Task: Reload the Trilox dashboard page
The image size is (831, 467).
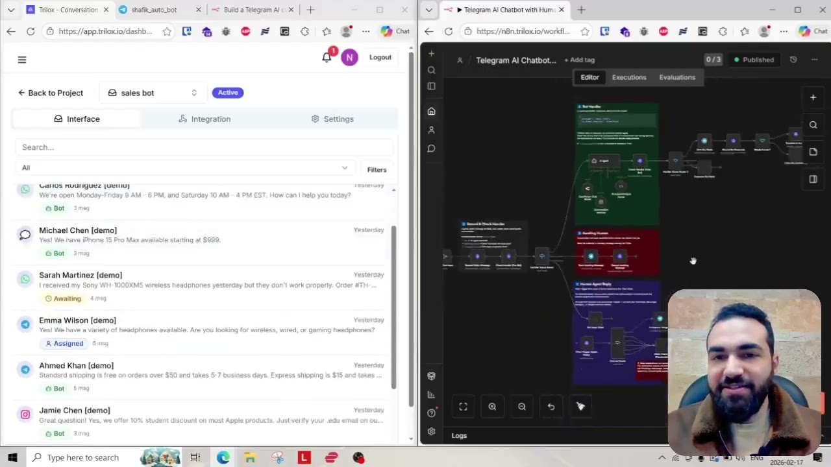Action: 31,31
